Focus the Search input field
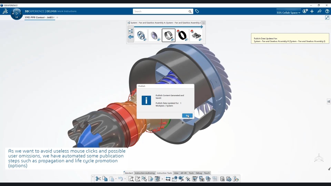This screenshot has height=186, width=331. tap(160, 11)
